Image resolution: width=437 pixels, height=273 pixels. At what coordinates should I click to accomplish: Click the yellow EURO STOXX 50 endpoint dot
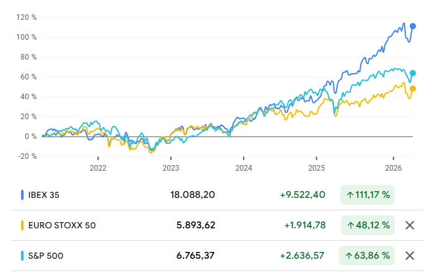413,89
